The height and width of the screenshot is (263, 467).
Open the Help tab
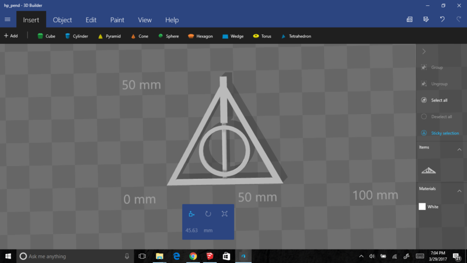(x=172, y=20)
